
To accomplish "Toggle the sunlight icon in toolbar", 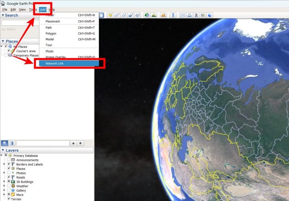I will click(x=154, y=15).
